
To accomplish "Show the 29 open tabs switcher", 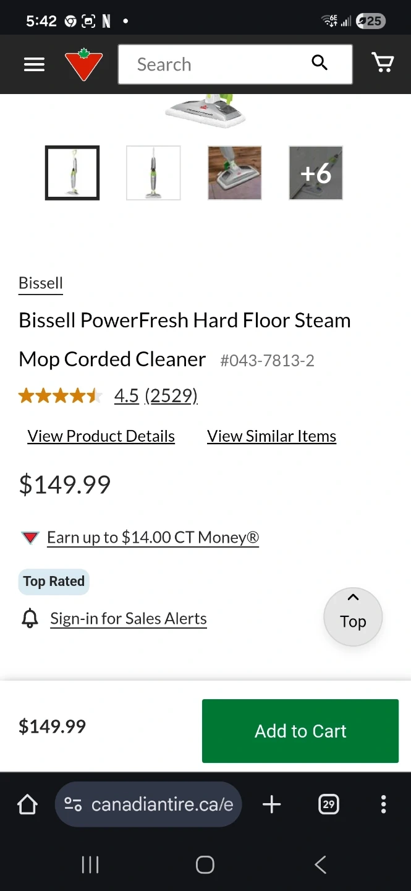I will (x=328, y=804).
